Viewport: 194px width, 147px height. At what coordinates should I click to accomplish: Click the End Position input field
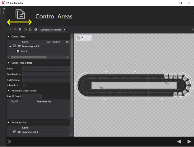tap(46, 80)
